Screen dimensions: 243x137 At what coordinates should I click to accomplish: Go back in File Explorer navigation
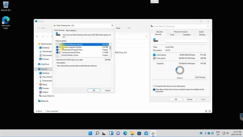37,37
